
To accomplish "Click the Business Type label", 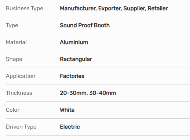I will (25, 9).
